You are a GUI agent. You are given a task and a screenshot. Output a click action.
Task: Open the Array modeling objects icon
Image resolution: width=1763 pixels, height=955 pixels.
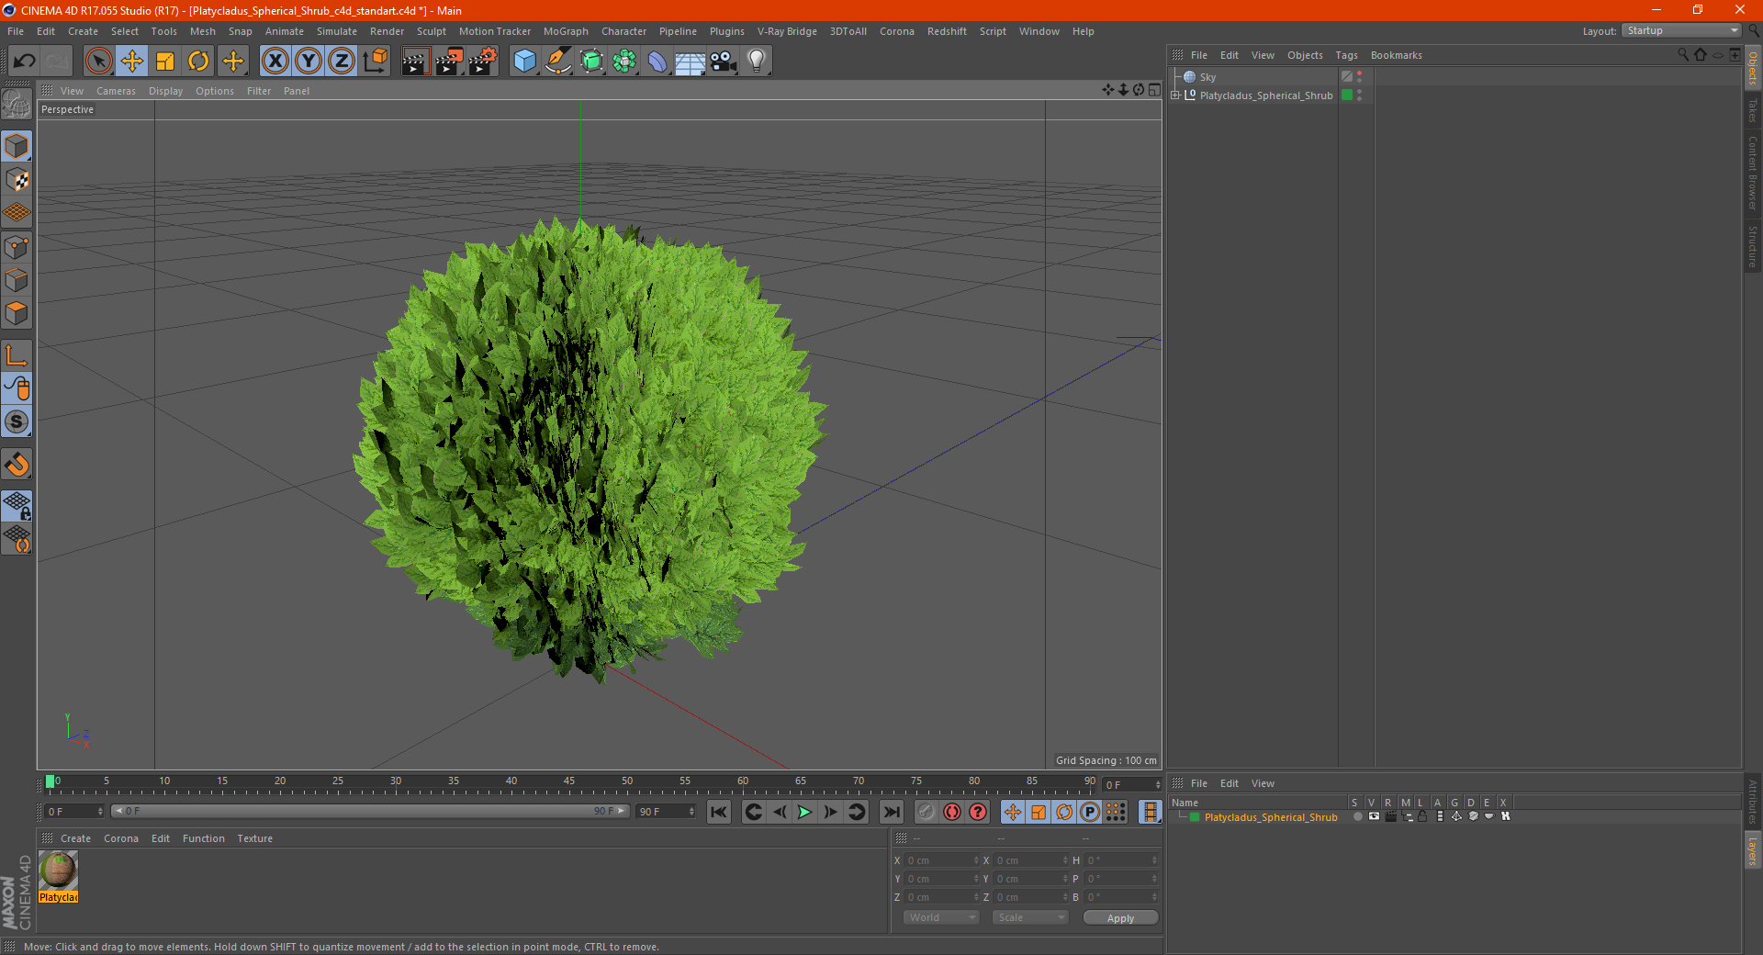click(x=624, y=62)
